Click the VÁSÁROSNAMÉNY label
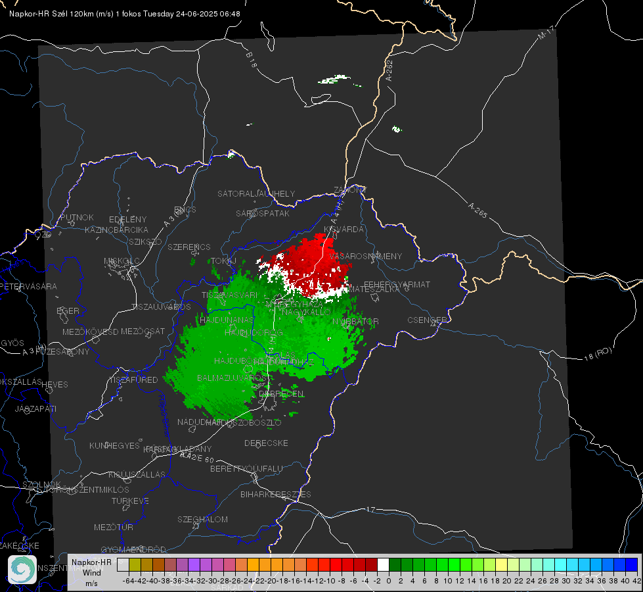Screen dimensions: 643x592 coord(365,257)
